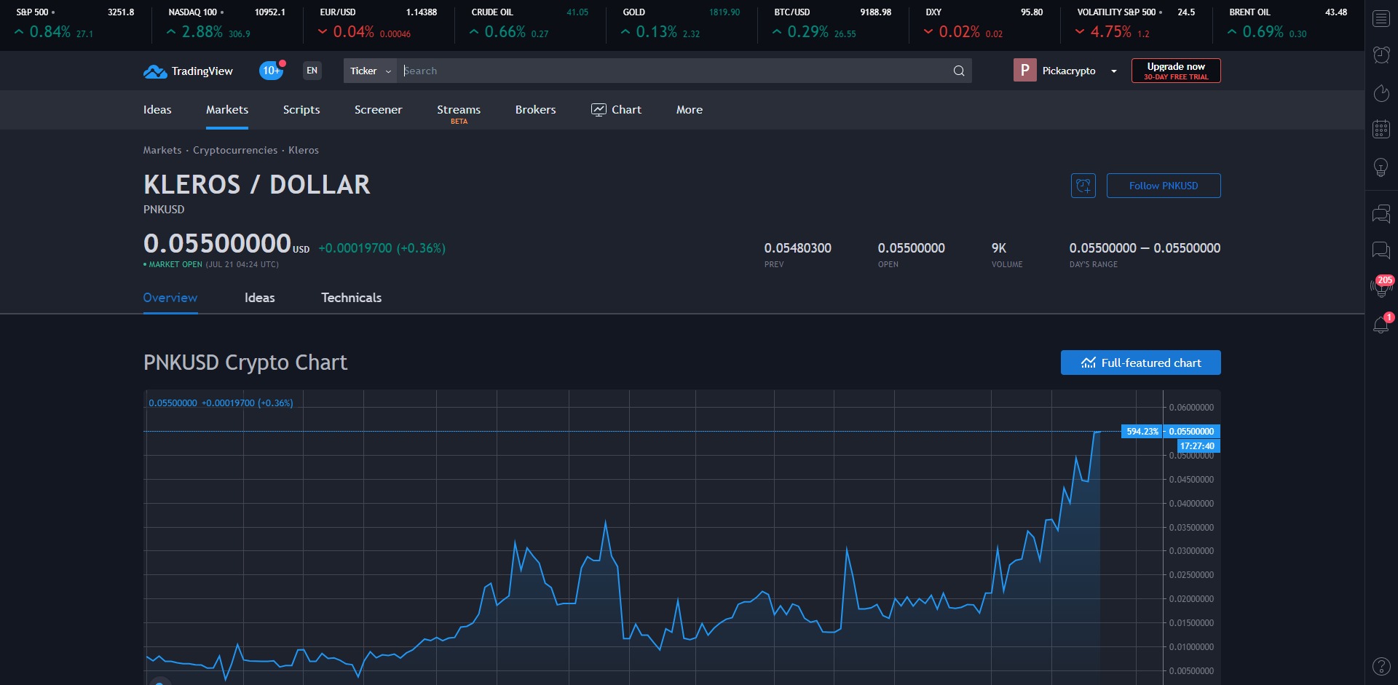
Task: Open the Full-featured chart button
Action: [1140, 363]
